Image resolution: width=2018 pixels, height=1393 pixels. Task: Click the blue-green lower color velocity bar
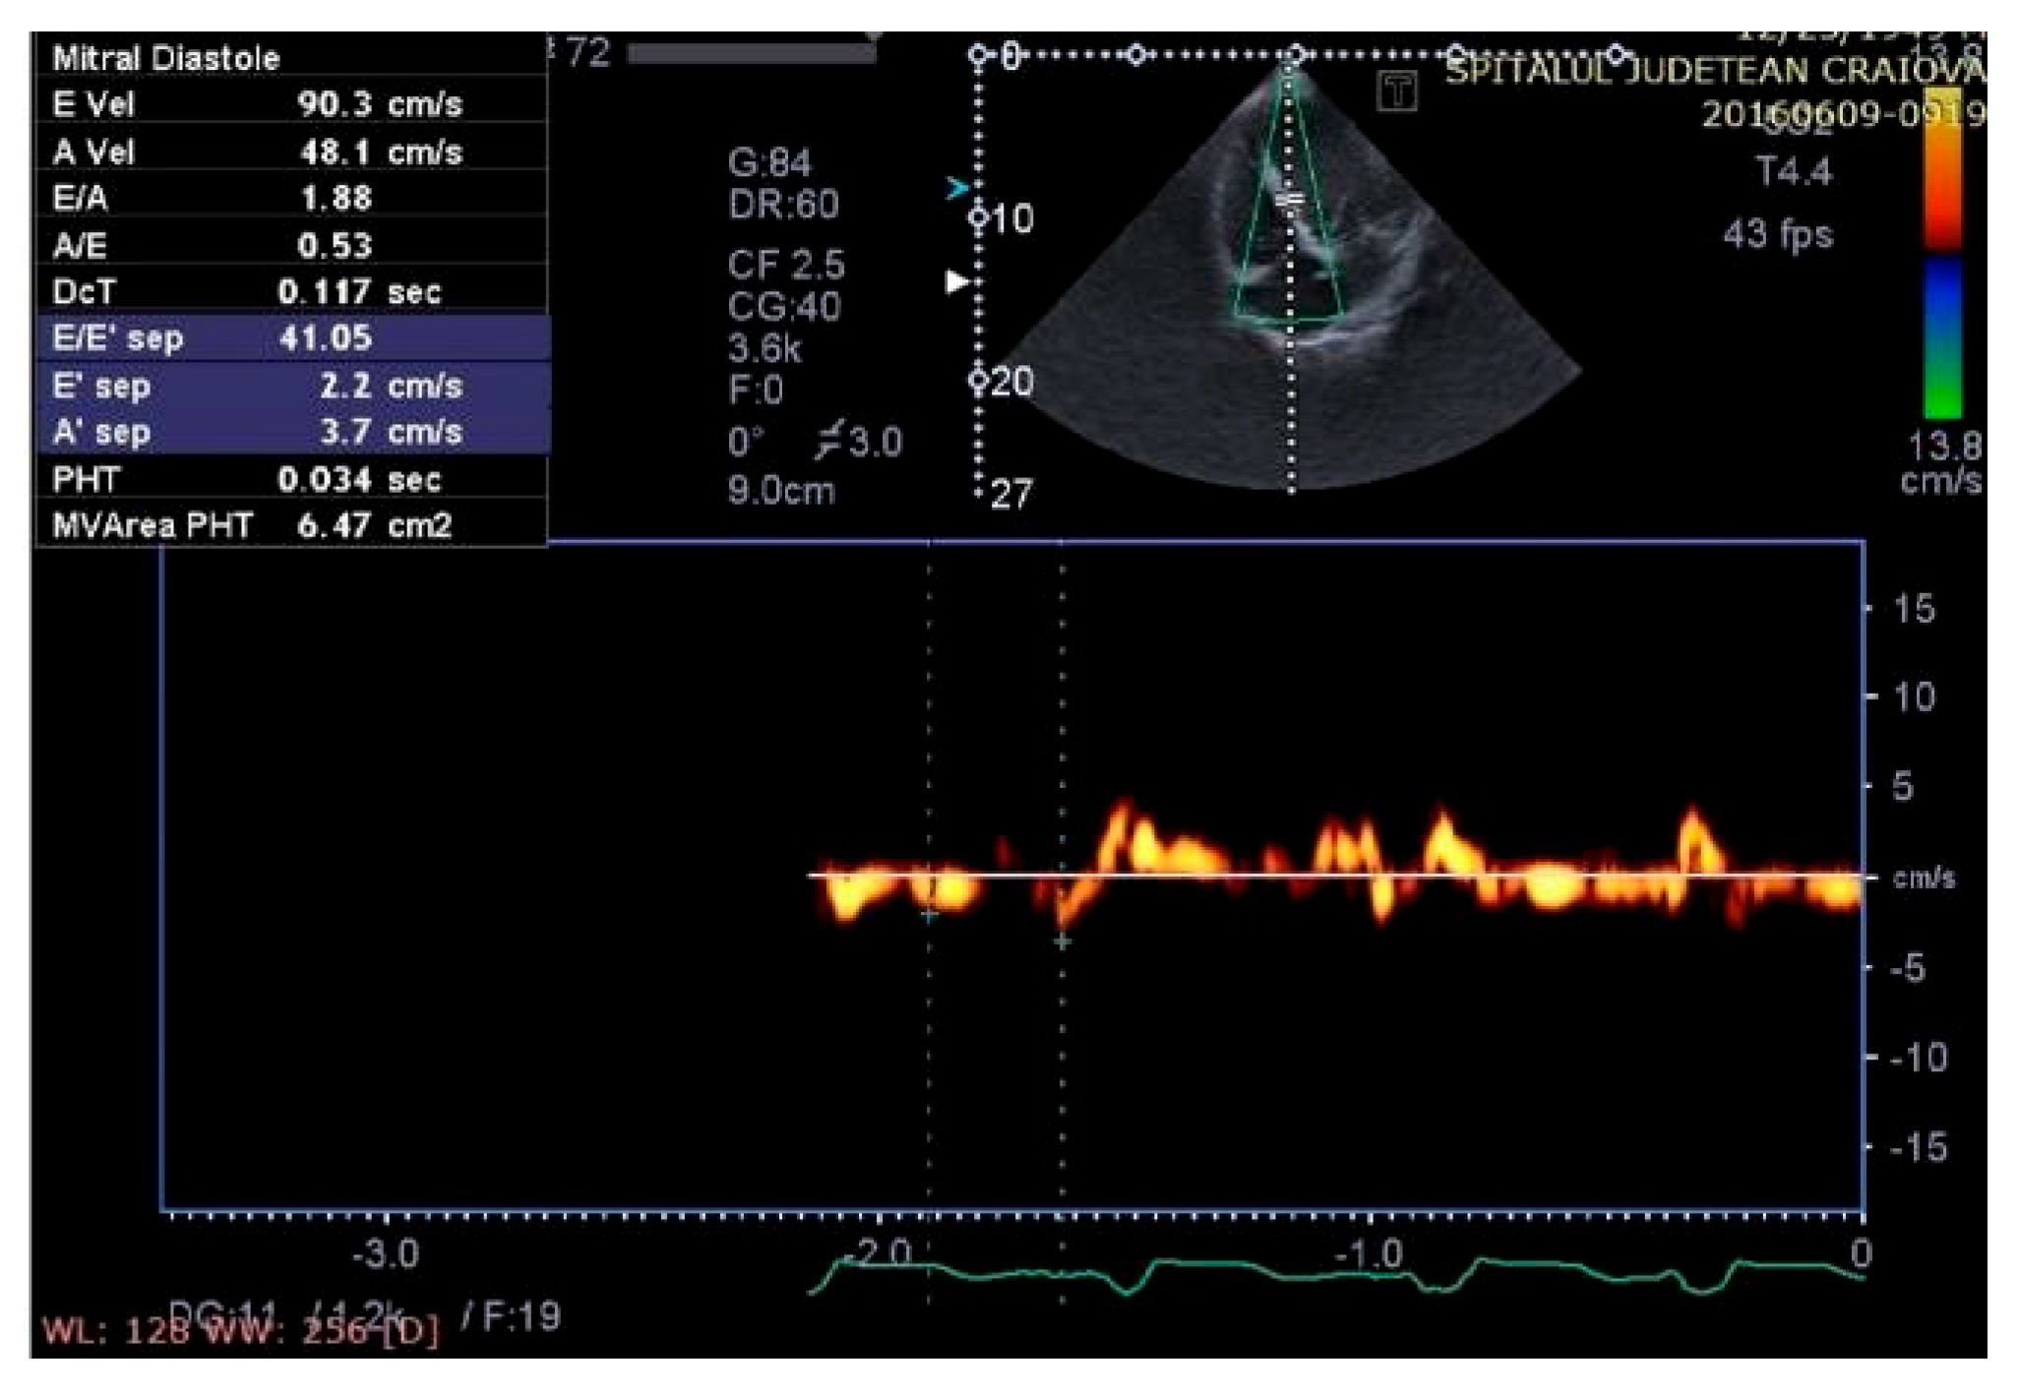point(1941,337)
